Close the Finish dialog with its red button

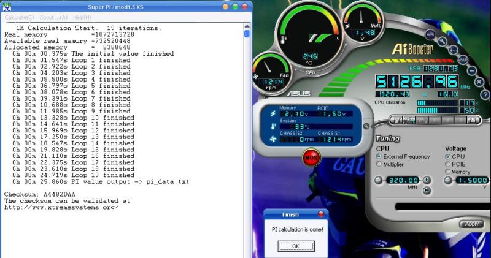321,214
